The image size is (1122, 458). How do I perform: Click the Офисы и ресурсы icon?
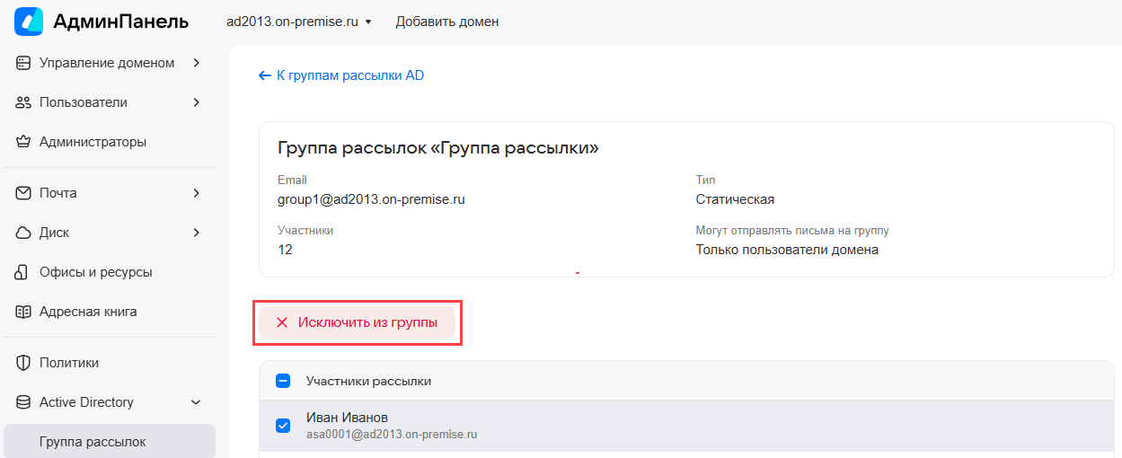click(24, 272)
